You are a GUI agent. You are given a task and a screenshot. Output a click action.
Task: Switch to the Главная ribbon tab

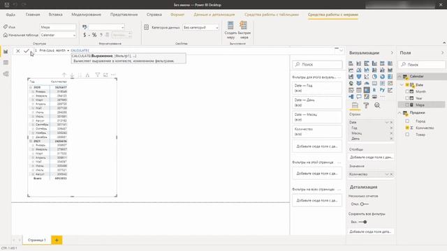tap(33, 15)
